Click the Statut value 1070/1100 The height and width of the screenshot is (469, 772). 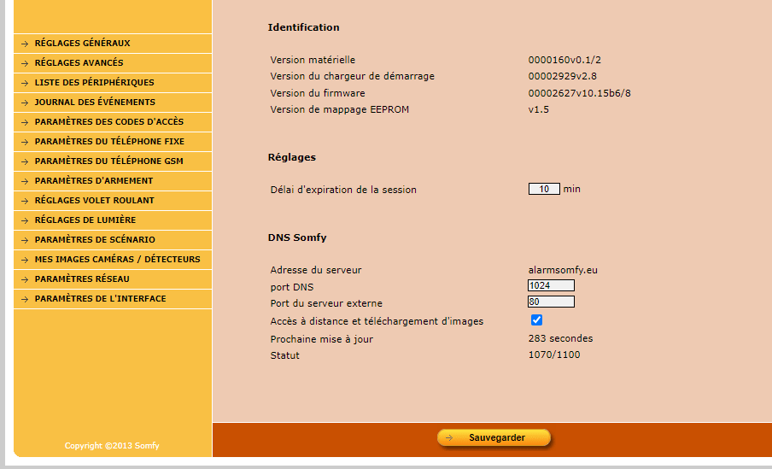[554, 355]
